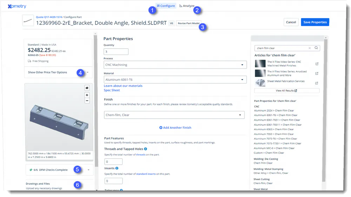Click the $2482.25 price text

pyautogui.click(x=39, y=50)
